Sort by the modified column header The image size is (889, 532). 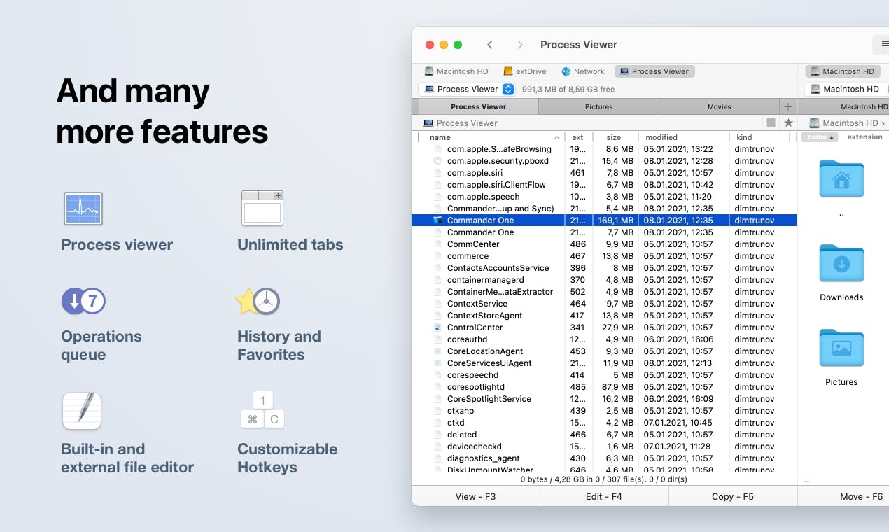point(684,137)
